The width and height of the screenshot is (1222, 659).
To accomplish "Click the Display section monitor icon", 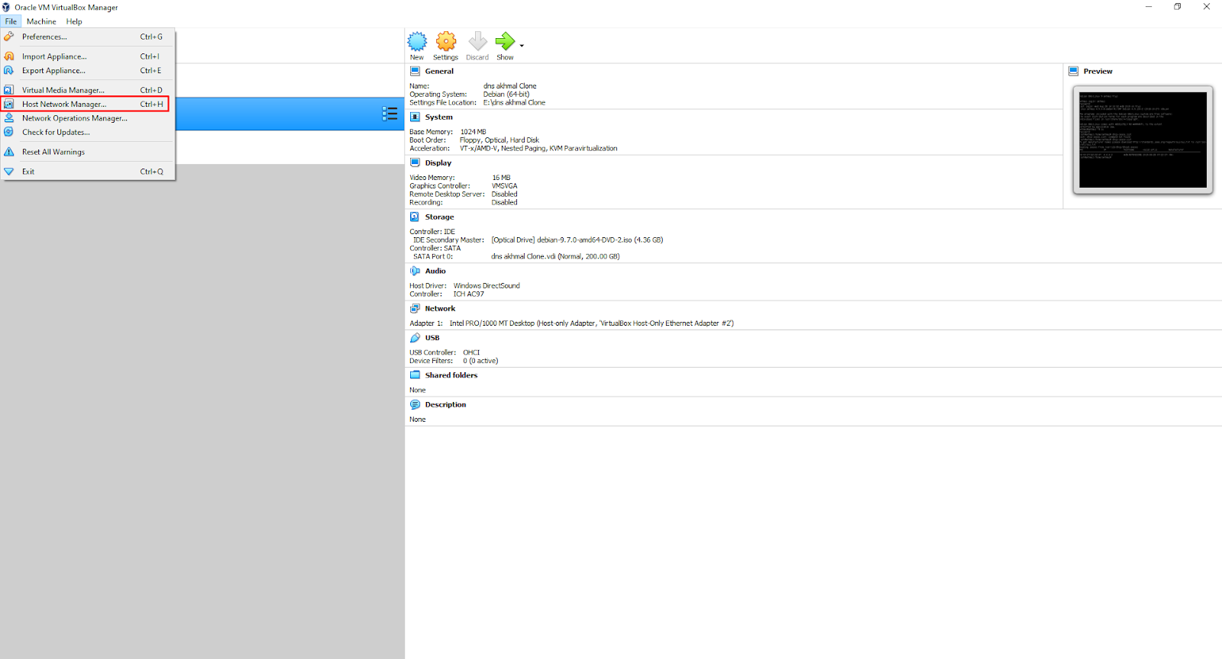I will pos(415,162).
